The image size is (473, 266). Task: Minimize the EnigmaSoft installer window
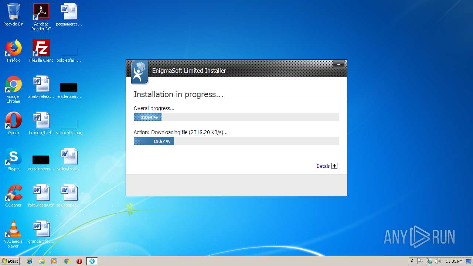click(338, 64)
